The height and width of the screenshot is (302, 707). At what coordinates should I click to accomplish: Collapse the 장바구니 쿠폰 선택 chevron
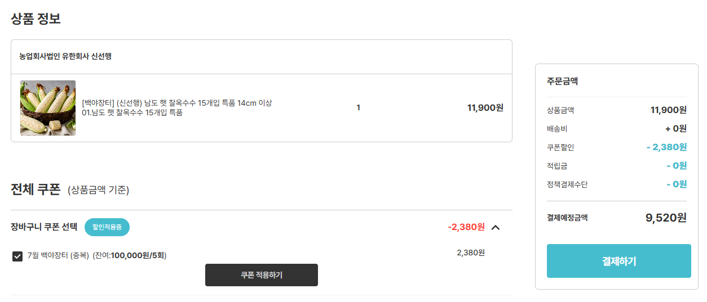496,227
